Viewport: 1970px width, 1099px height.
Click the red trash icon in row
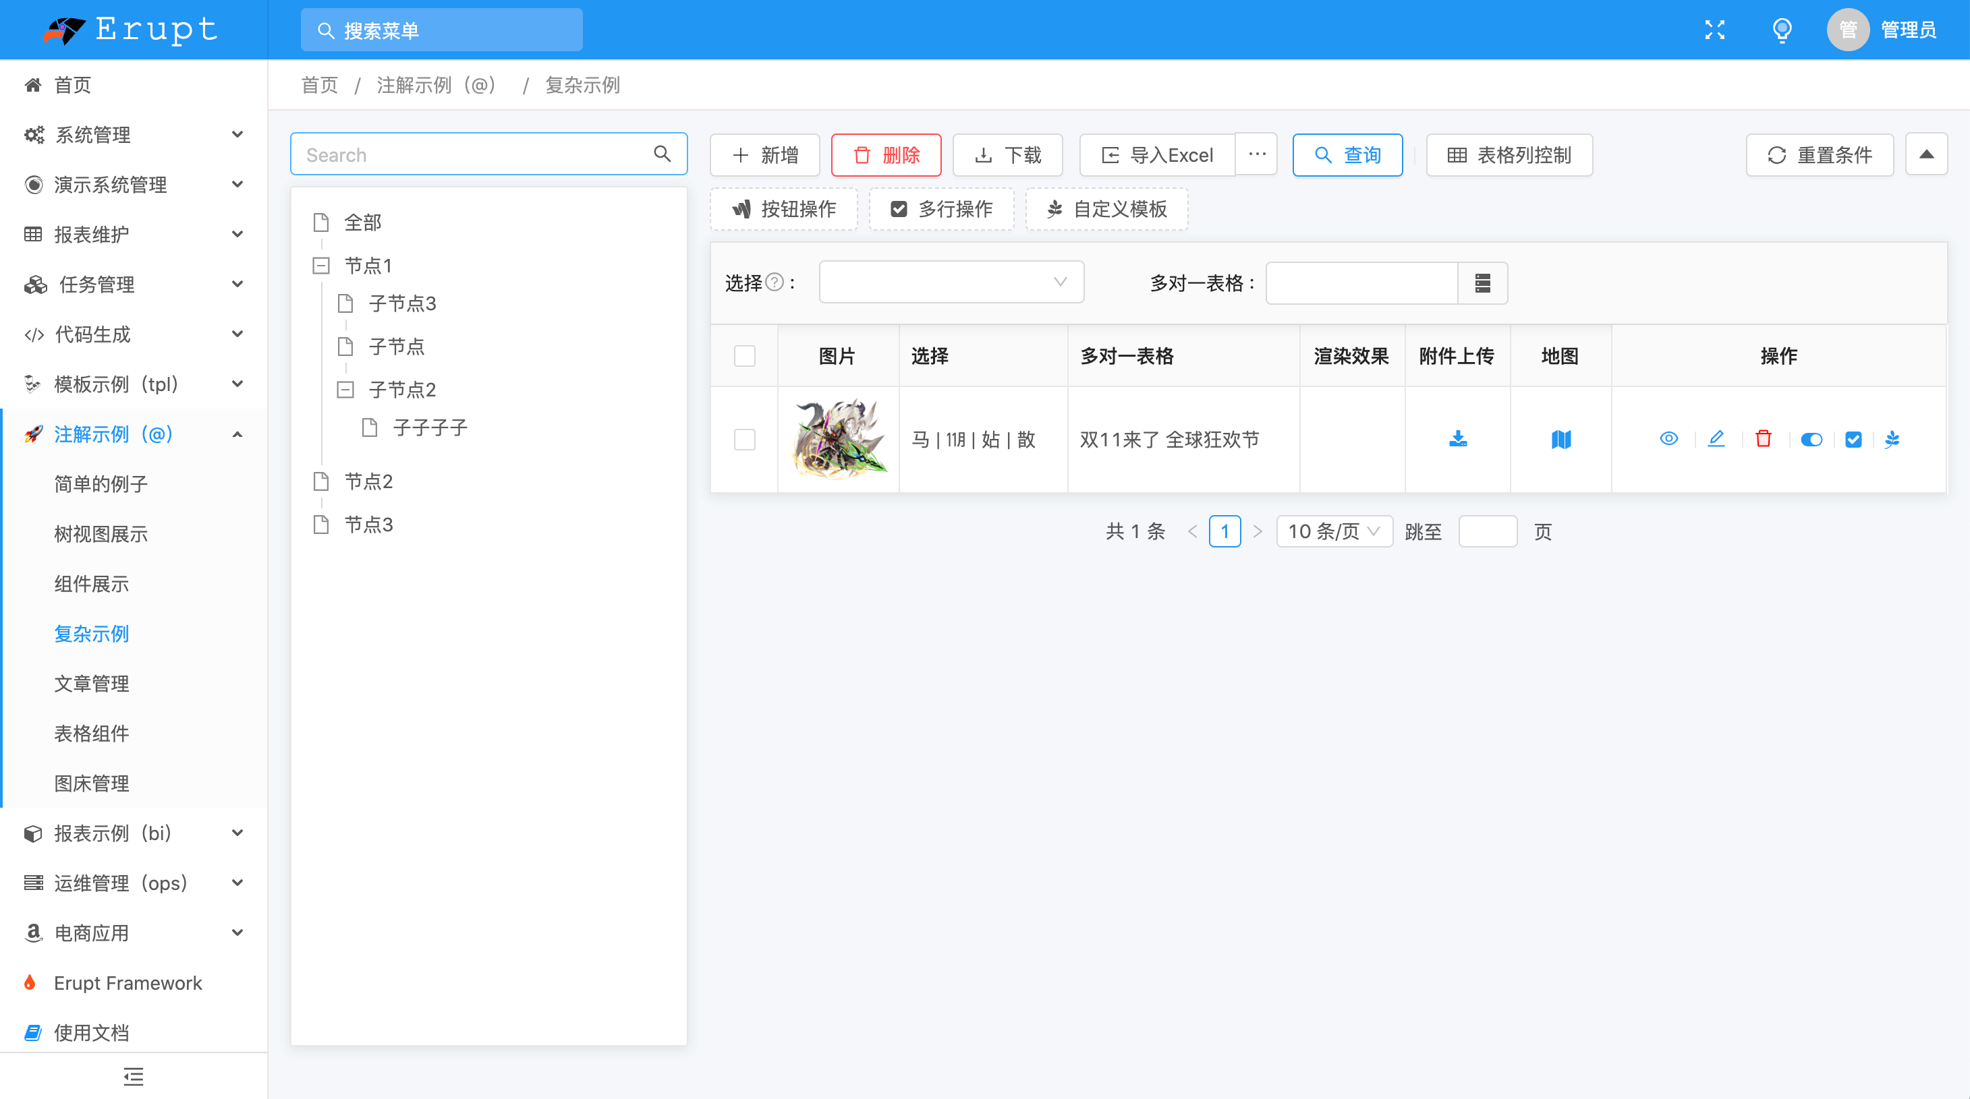pyautogui.click(x=1763, y=439)
